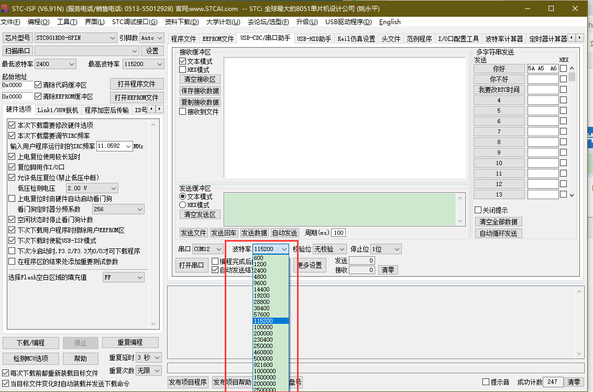Enable 接收到文件 checkbox
The image size is (593, 392).
(183, 112)
